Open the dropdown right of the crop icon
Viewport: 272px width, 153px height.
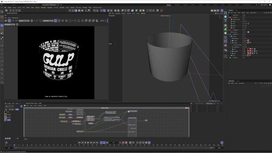coord(48,21)
